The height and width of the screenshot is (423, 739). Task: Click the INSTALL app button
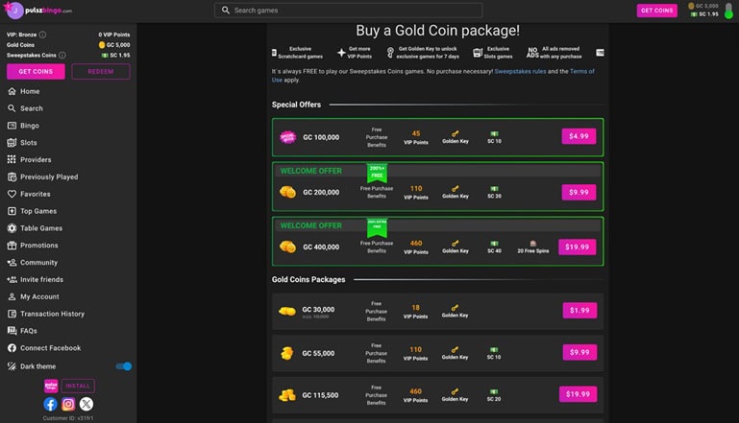click(78, 386)
